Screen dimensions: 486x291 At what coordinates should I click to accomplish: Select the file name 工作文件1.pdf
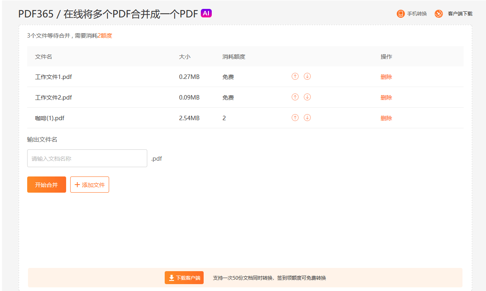click(x=53, y=76)
